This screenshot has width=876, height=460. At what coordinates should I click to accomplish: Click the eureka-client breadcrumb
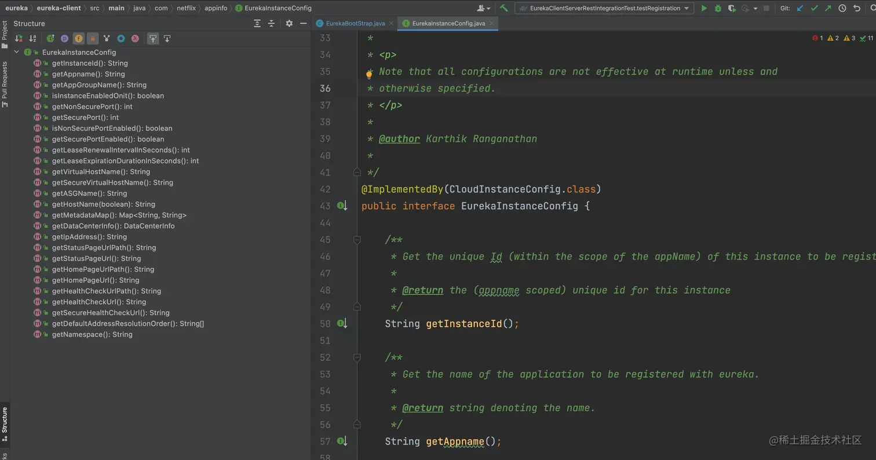(59, 8)
